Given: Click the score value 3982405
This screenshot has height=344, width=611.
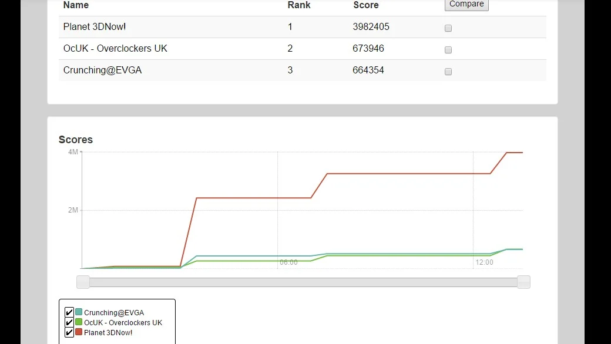Looking at the screenshot, I should (x=371, y=27).
